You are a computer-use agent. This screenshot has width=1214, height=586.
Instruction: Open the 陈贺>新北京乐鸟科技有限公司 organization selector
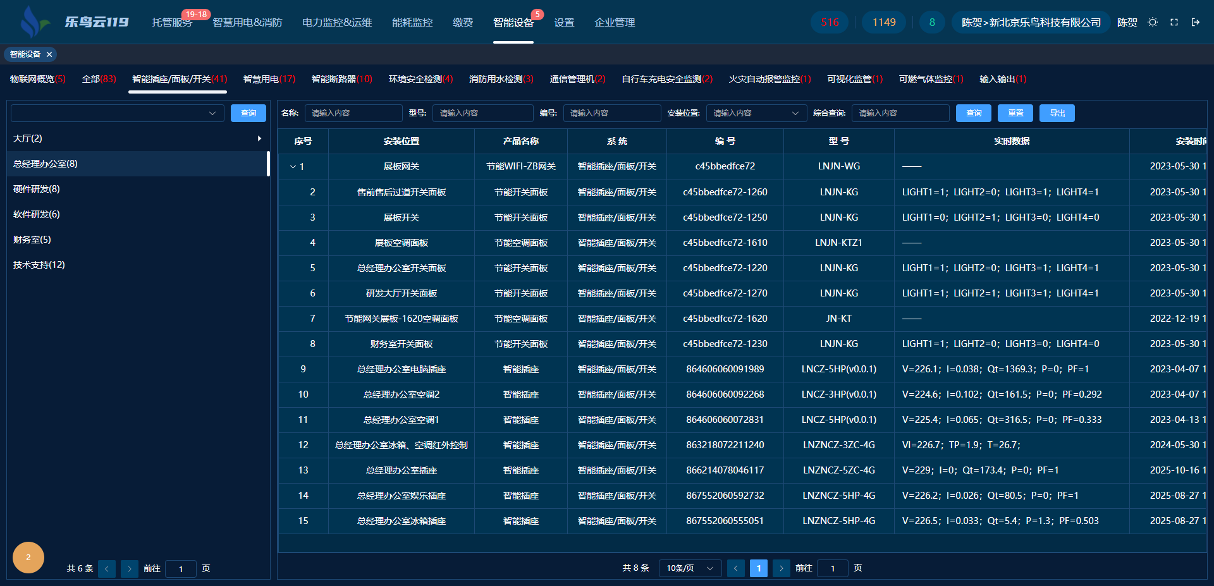pyautogui.click(x=1031, y=22)
